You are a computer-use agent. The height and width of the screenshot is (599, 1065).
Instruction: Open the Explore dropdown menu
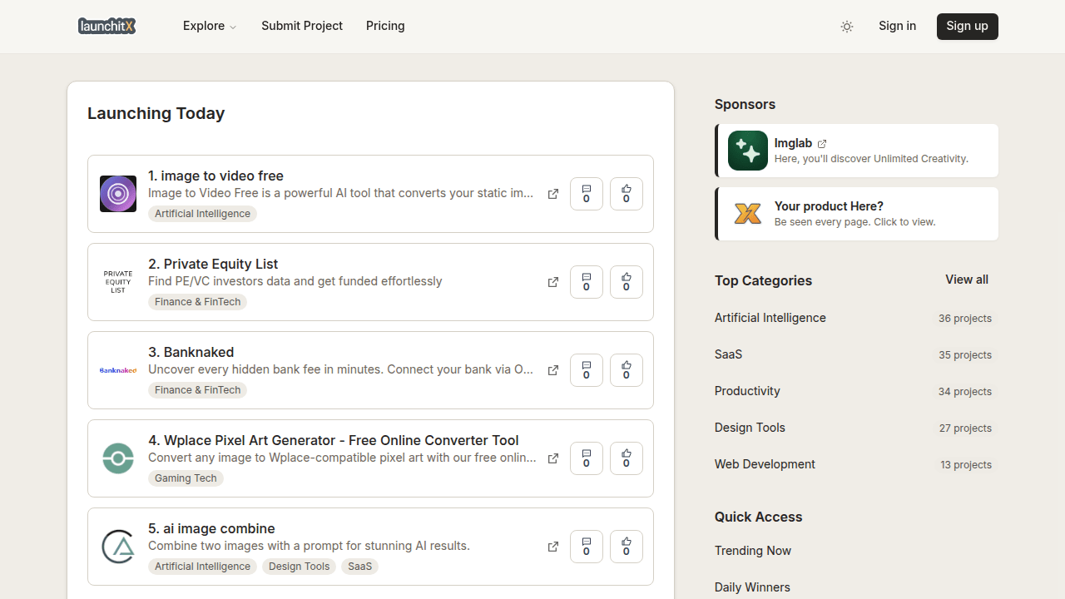pyautogui.click(x=210, y=26)
